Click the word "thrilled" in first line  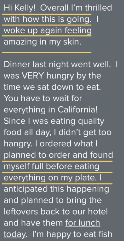(99, 8)
